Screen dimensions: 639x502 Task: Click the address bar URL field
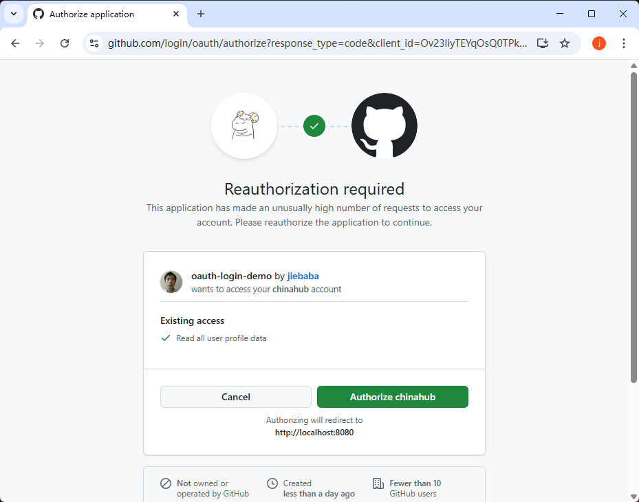[316, 43]
